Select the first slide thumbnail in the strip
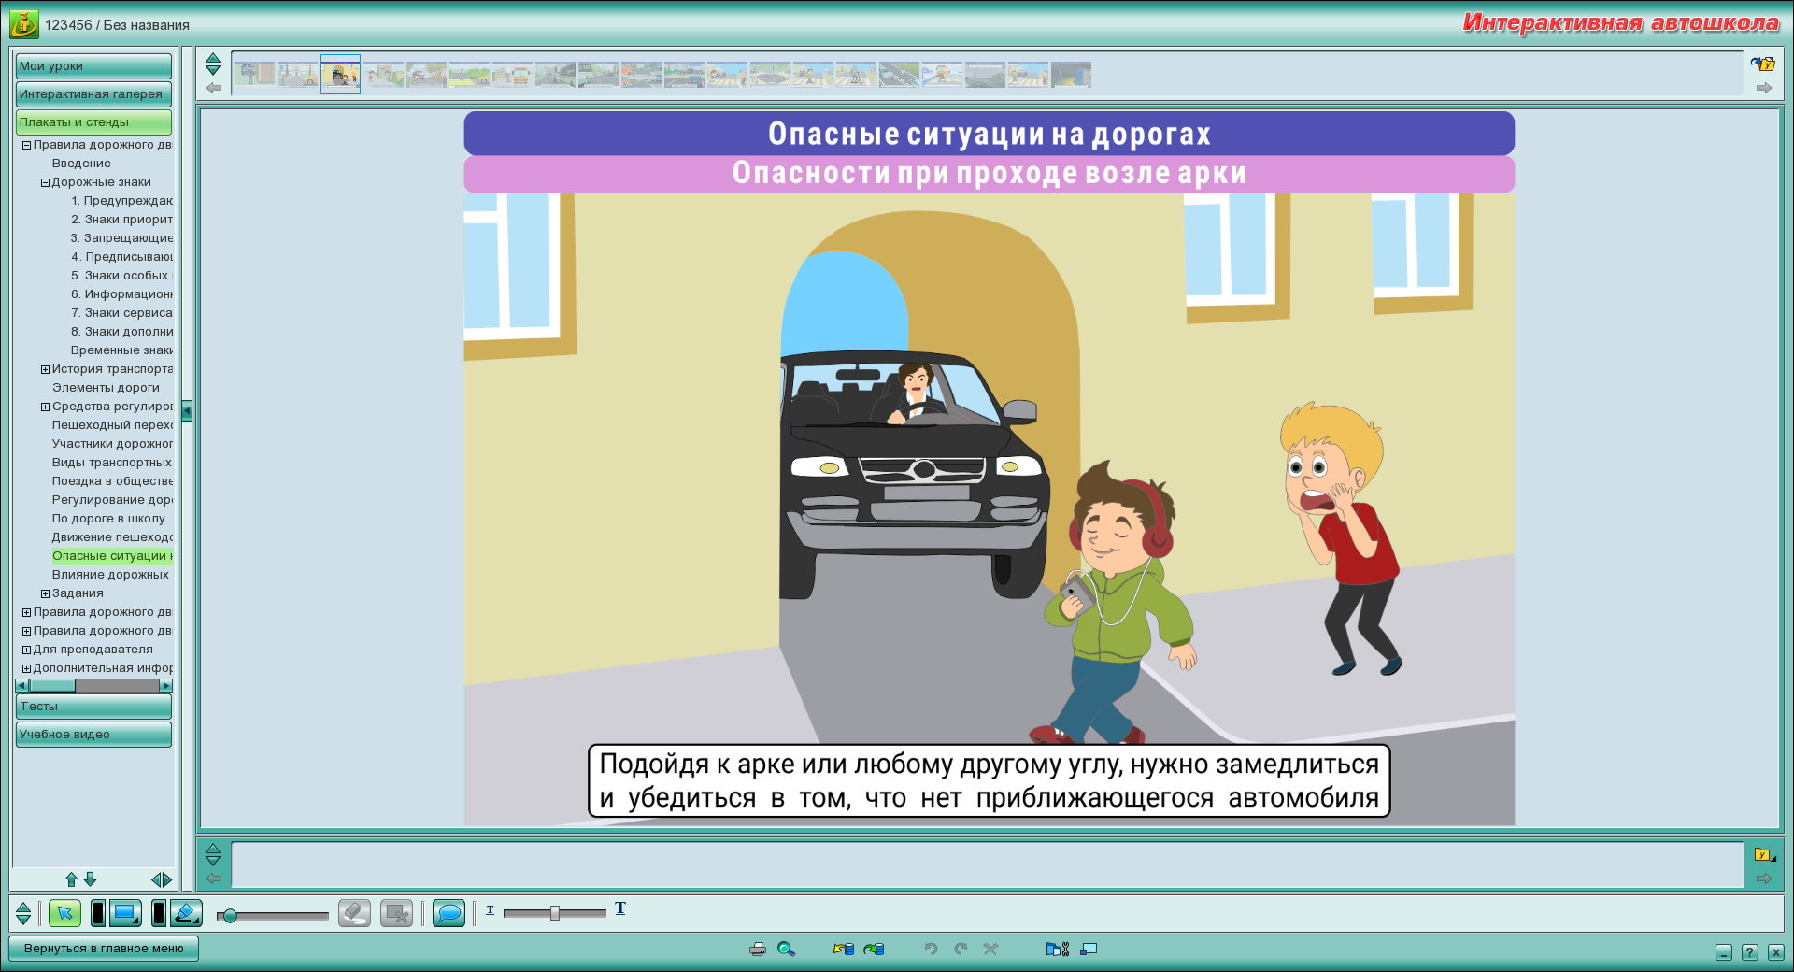The width and height of the screenshot is (1794, 972). (255, 75)
